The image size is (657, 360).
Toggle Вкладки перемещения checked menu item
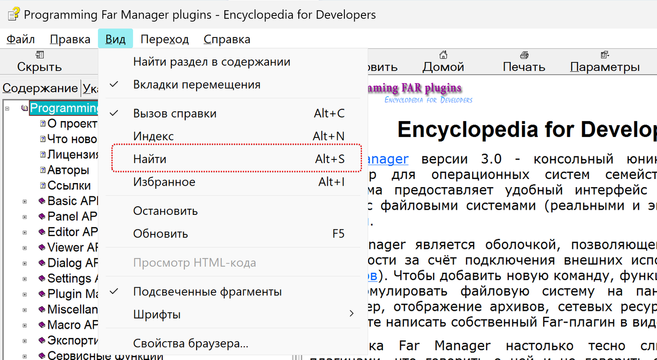(x=233, y=85)
